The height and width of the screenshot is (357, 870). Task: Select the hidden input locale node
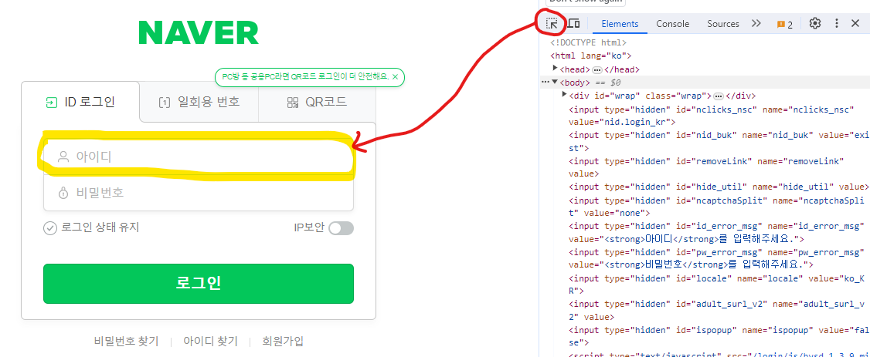[717, 285]
